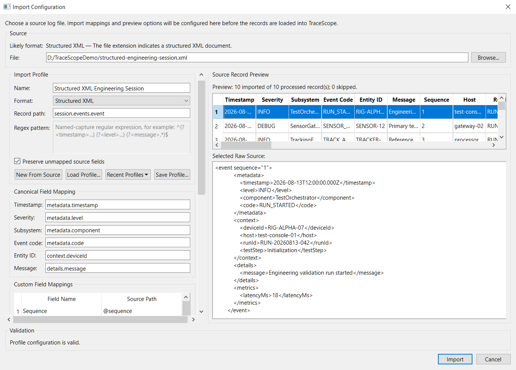
Task: Click the Cancel button
Action: pyautogui.click(x=493, y=359)
